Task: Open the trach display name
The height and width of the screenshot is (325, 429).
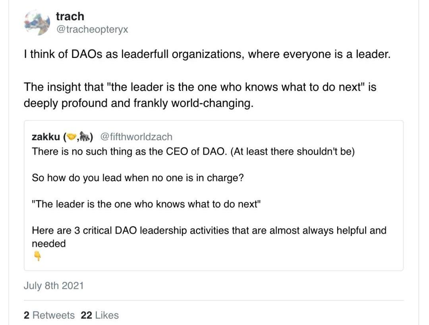Action: (x=70, y=16)
